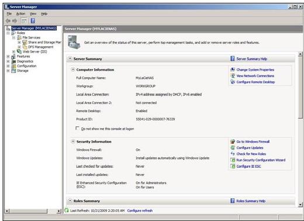The image size is (304, 221).
Task: Click the Roles node icon
Action: [13, 33]
